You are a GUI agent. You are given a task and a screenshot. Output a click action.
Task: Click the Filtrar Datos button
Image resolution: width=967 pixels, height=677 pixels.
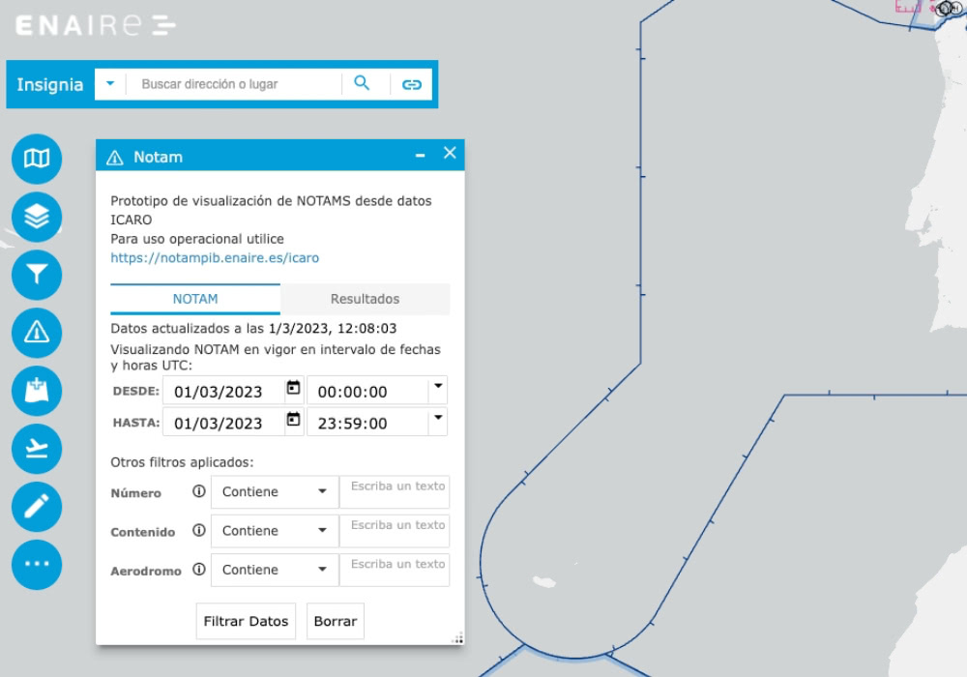click(246, 621)
